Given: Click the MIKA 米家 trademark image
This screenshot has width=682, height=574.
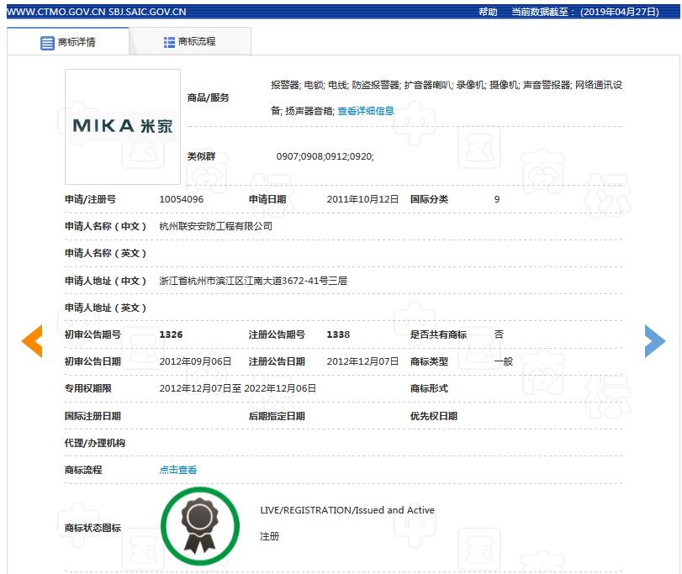Looking at the screenshot, I should [x=122, y=124].
